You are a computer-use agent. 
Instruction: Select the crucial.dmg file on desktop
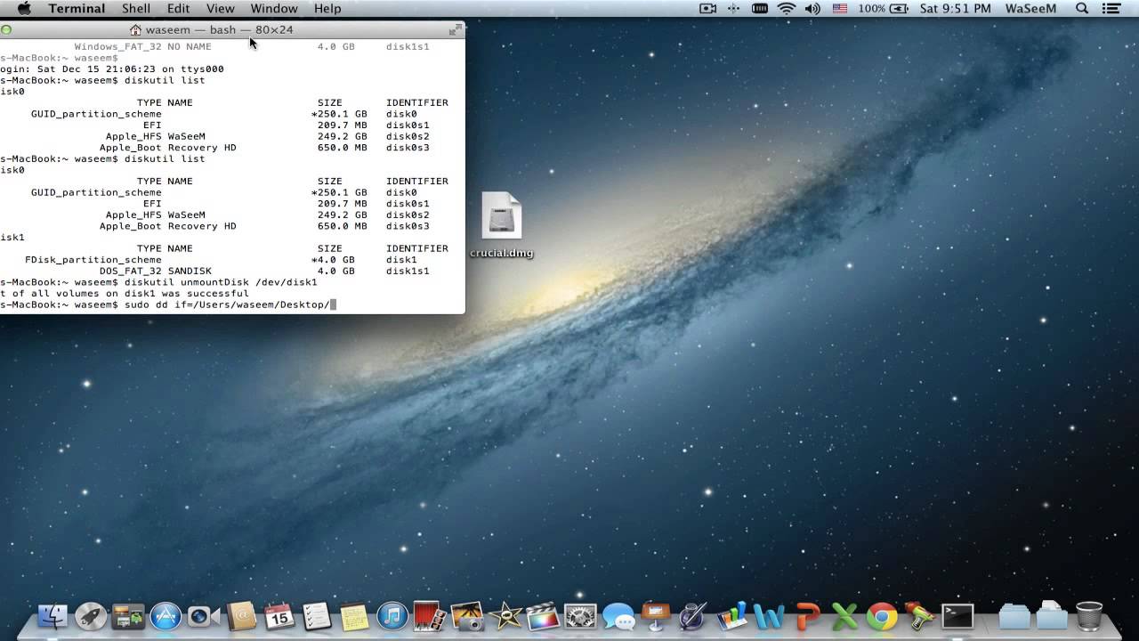coord(502,215)
